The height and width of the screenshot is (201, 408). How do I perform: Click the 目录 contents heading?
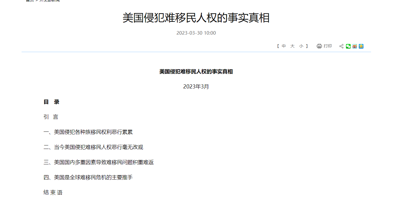(52, 102)
